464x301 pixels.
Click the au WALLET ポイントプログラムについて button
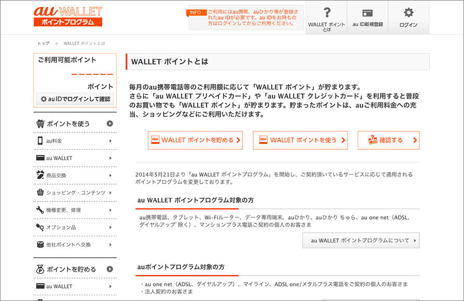(361, 240)
